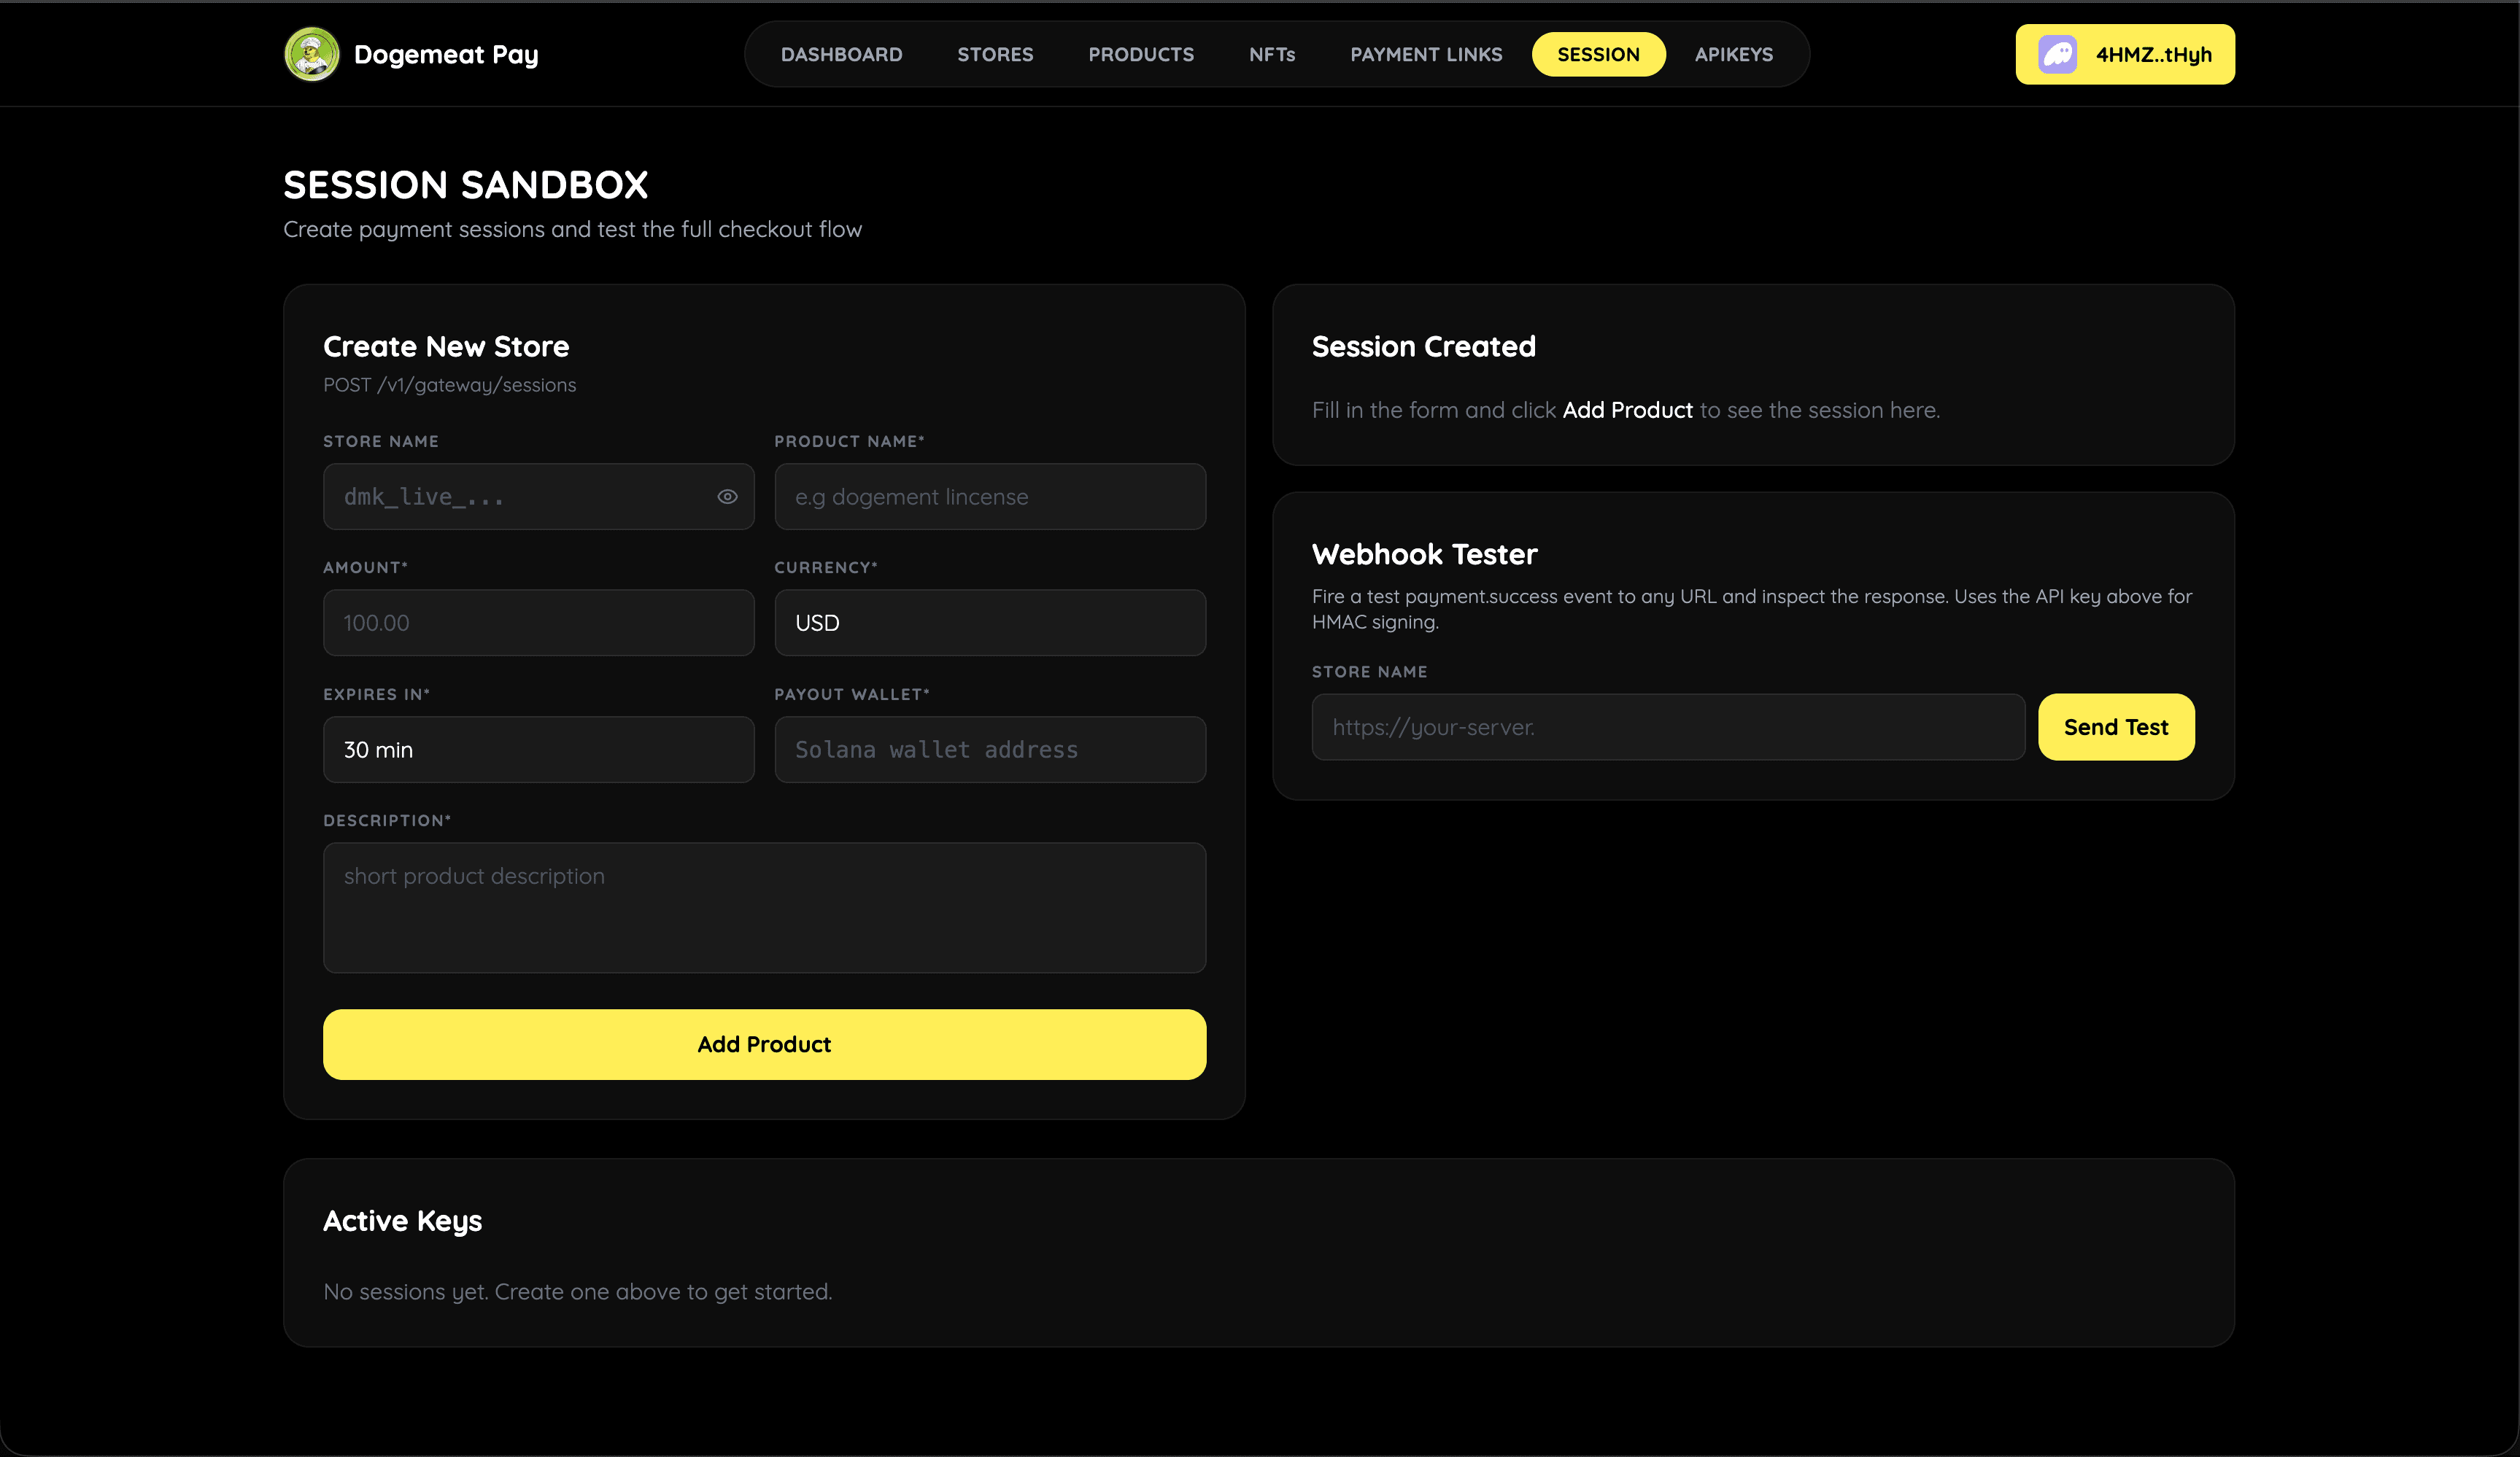Click the short product description textarea

click(764, 907)
